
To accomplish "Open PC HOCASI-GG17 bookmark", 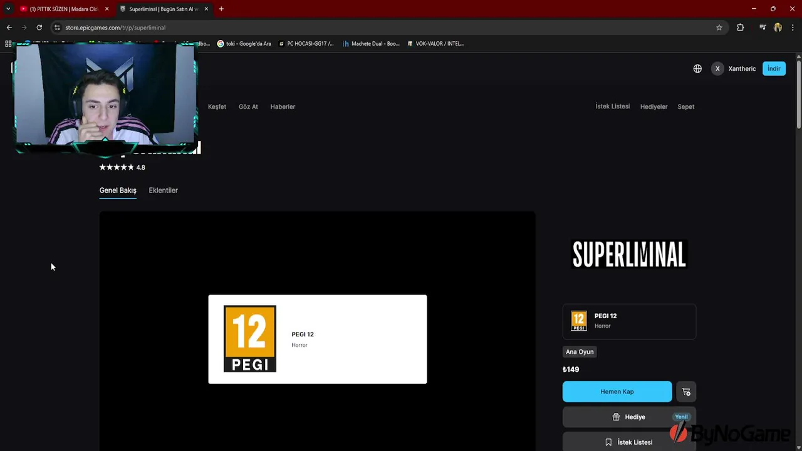I will (306, 44).
